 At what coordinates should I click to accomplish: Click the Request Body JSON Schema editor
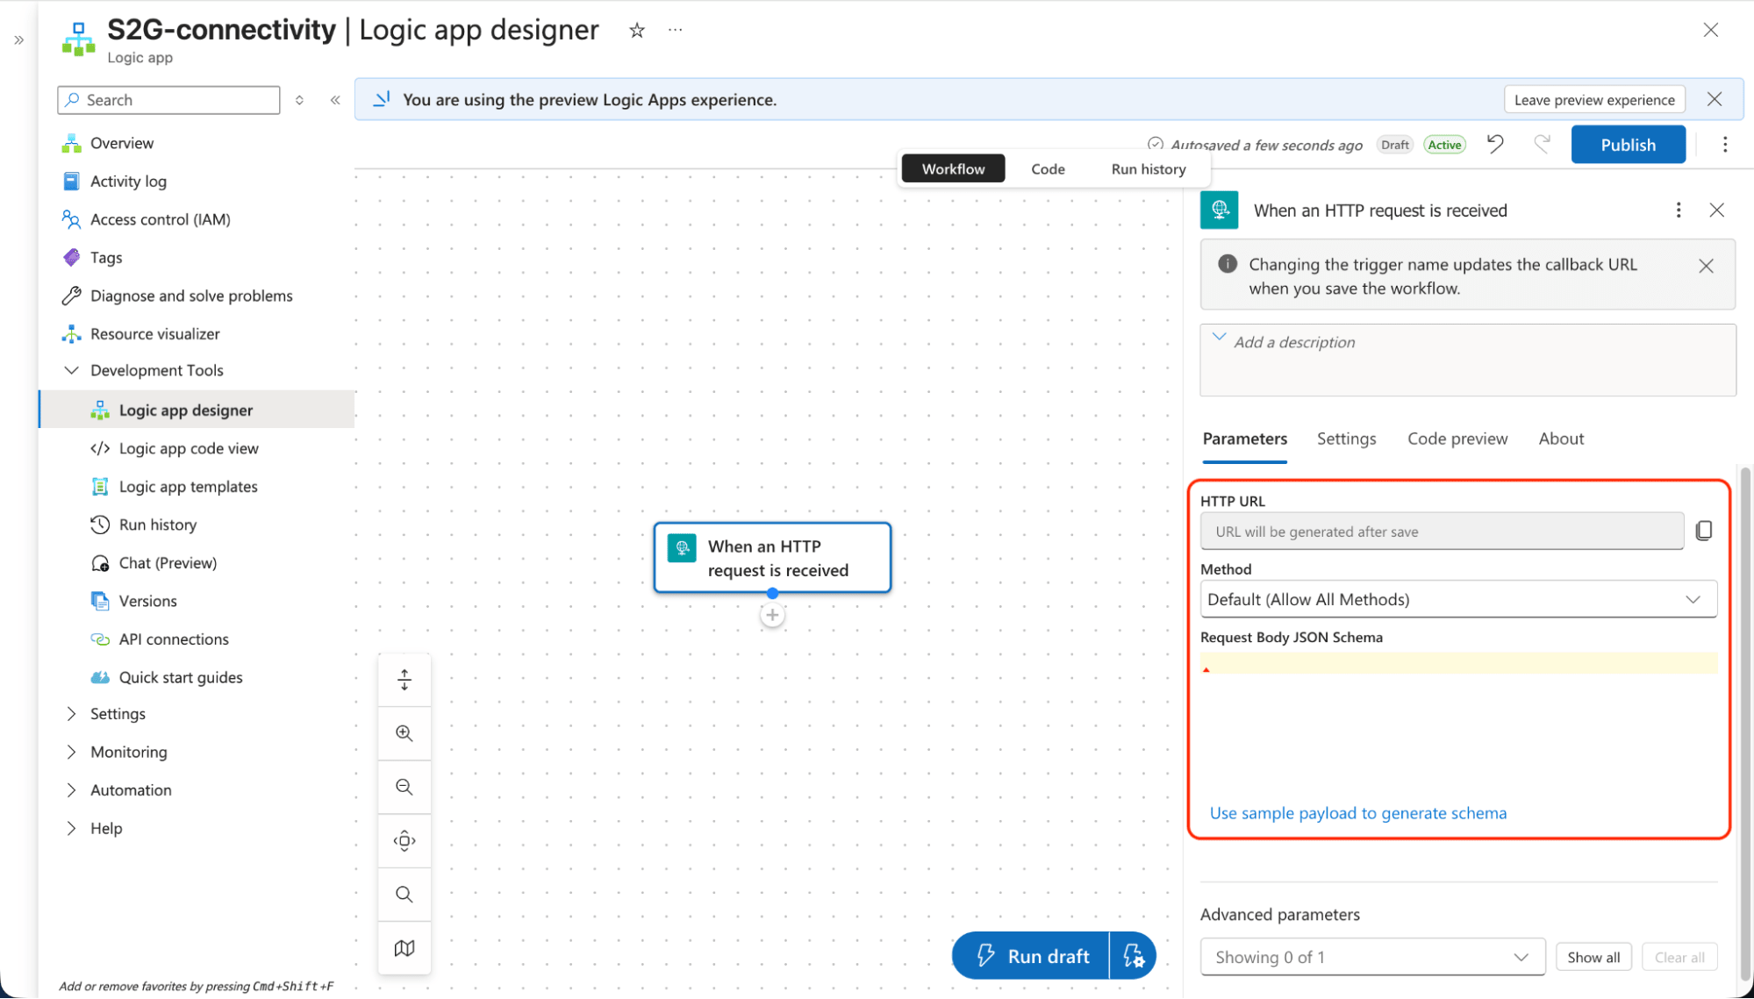tap(1458, 724)
